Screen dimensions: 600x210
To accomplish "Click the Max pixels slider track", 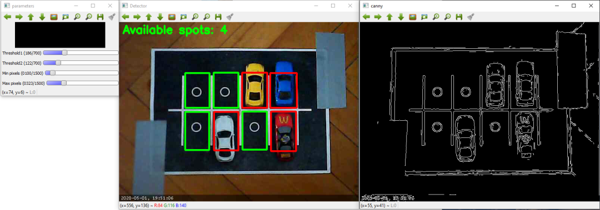I will (82, 83).
